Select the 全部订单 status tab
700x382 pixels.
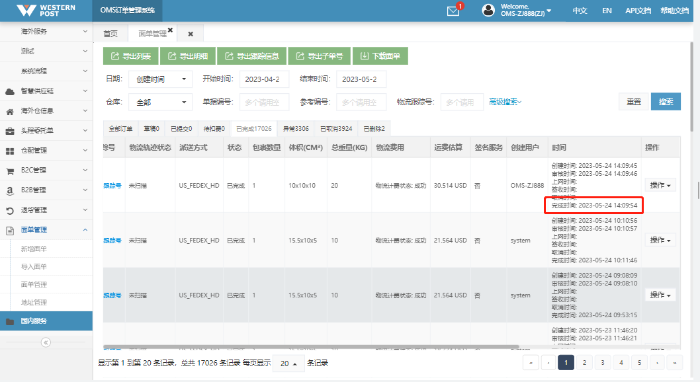(x=120, y=129)
